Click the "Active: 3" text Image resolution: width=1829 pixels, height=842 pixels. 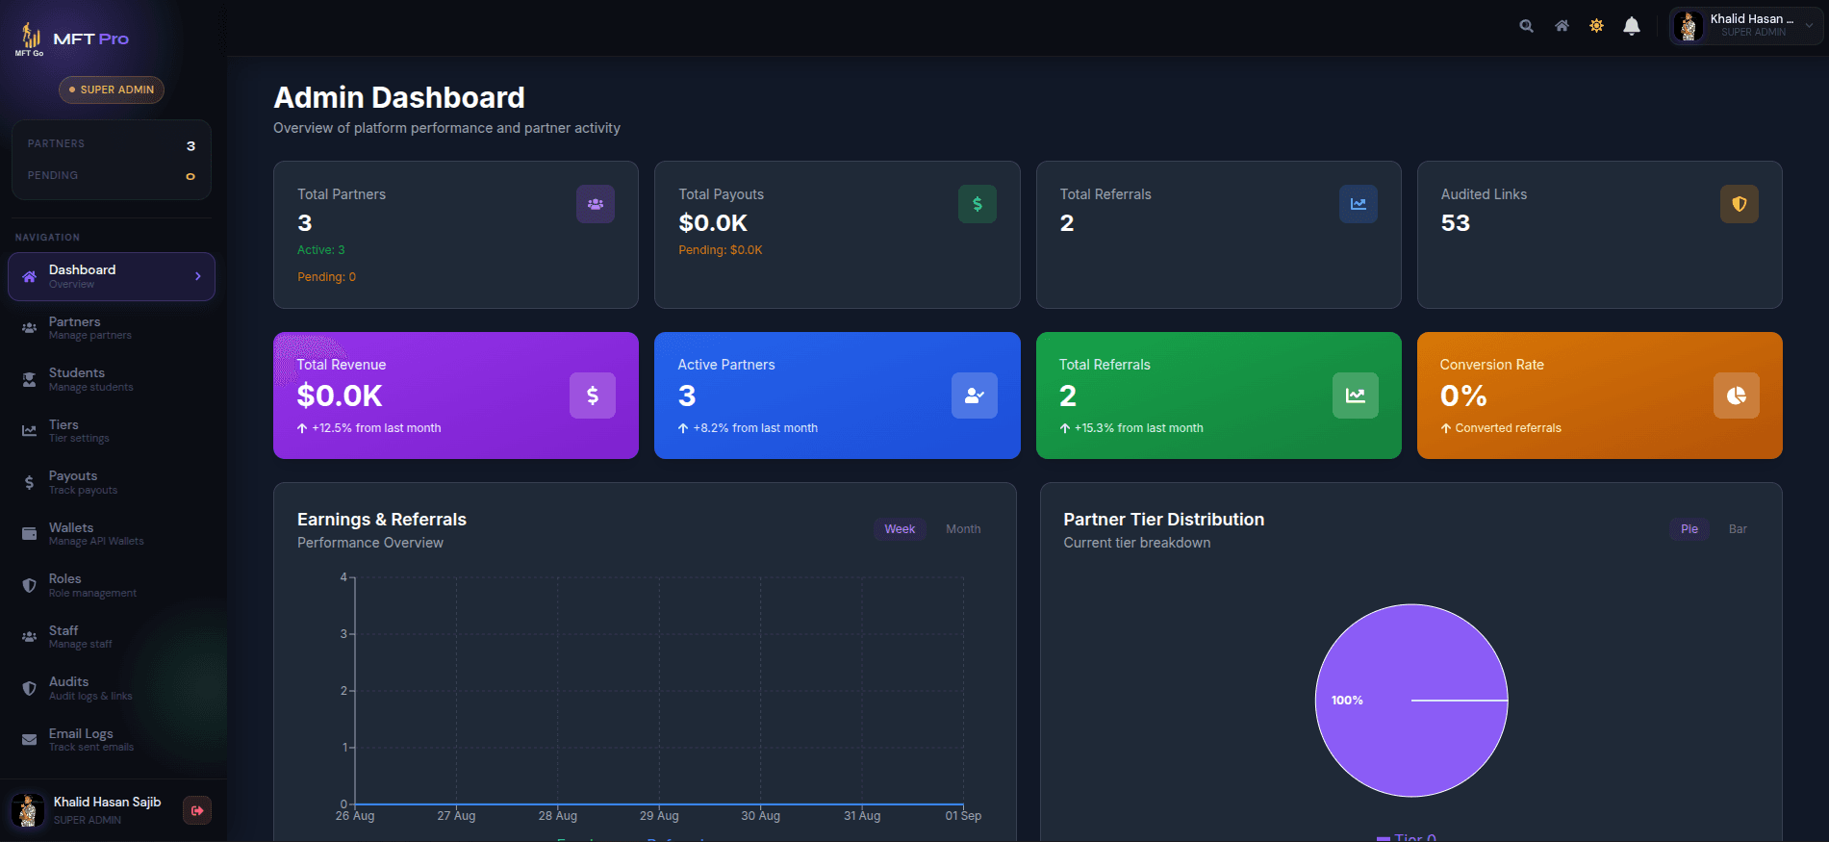point(321,250)
